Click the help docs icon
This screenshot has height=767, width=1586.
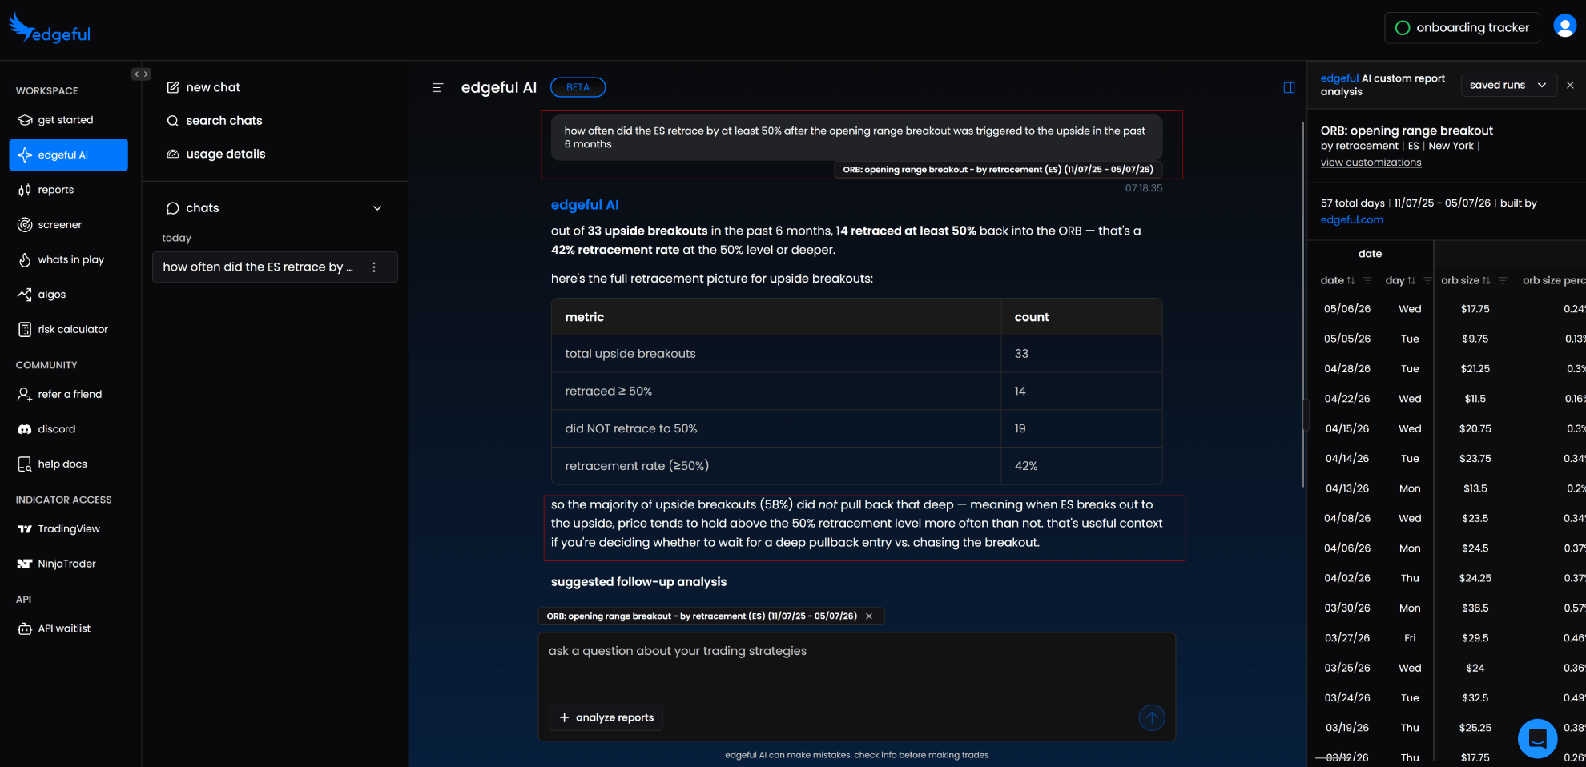pyautogui.click(x=25, y=464)
